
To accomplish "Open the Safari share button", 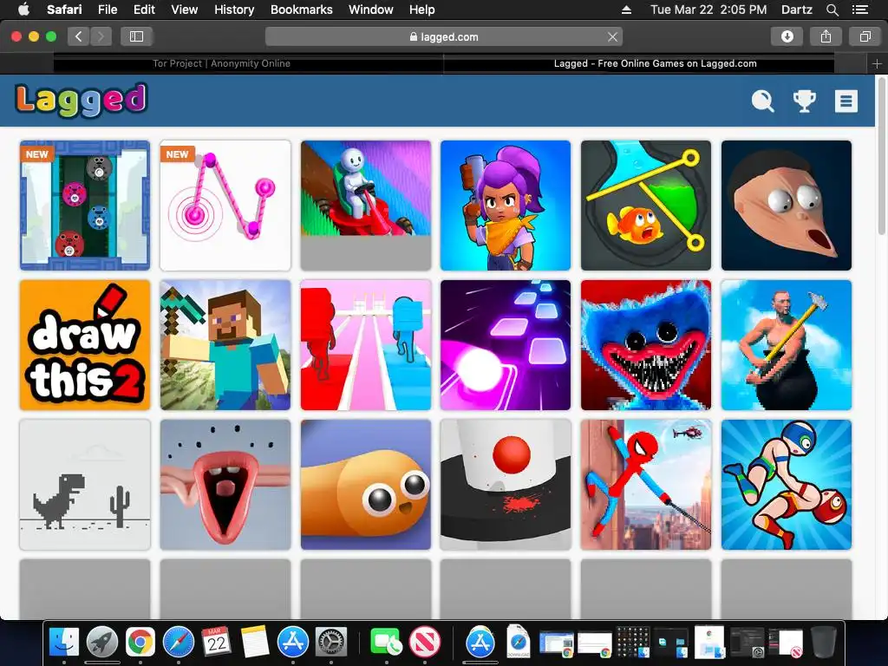I will (x=826, y=36).
